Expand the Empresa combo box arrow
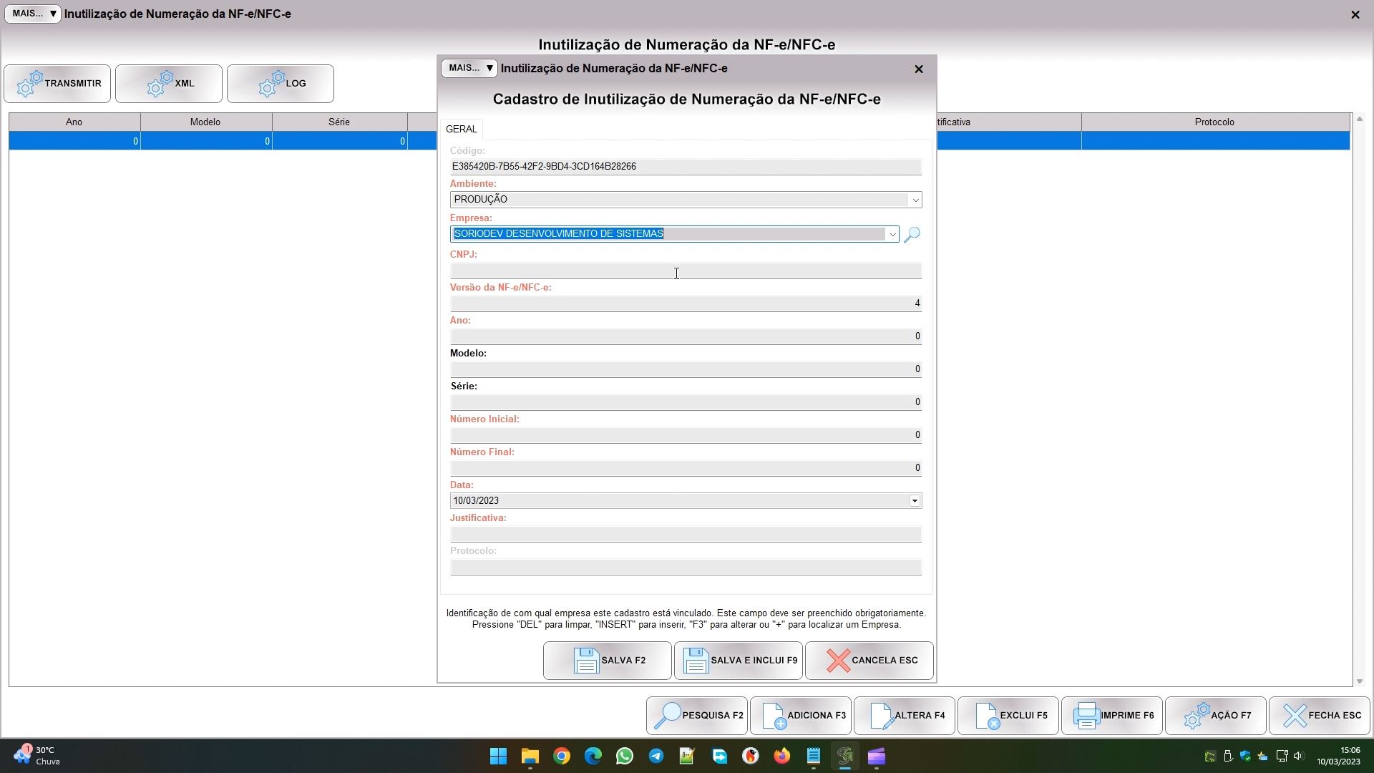The width and height of the screenshot is (1374, 773). [892, 235]
